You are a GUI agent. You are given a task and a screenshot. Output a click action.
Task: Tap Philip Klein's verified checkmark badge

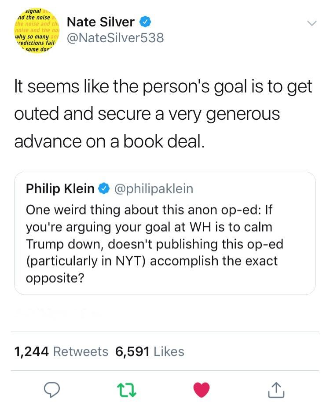(x=103, y=189)
